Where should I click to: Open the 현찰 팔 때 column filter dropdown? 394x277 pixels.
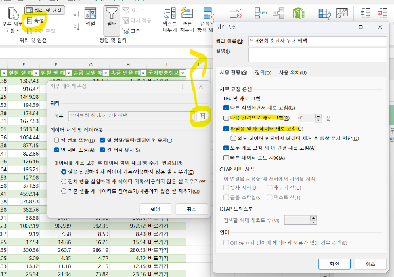(68, 73)
